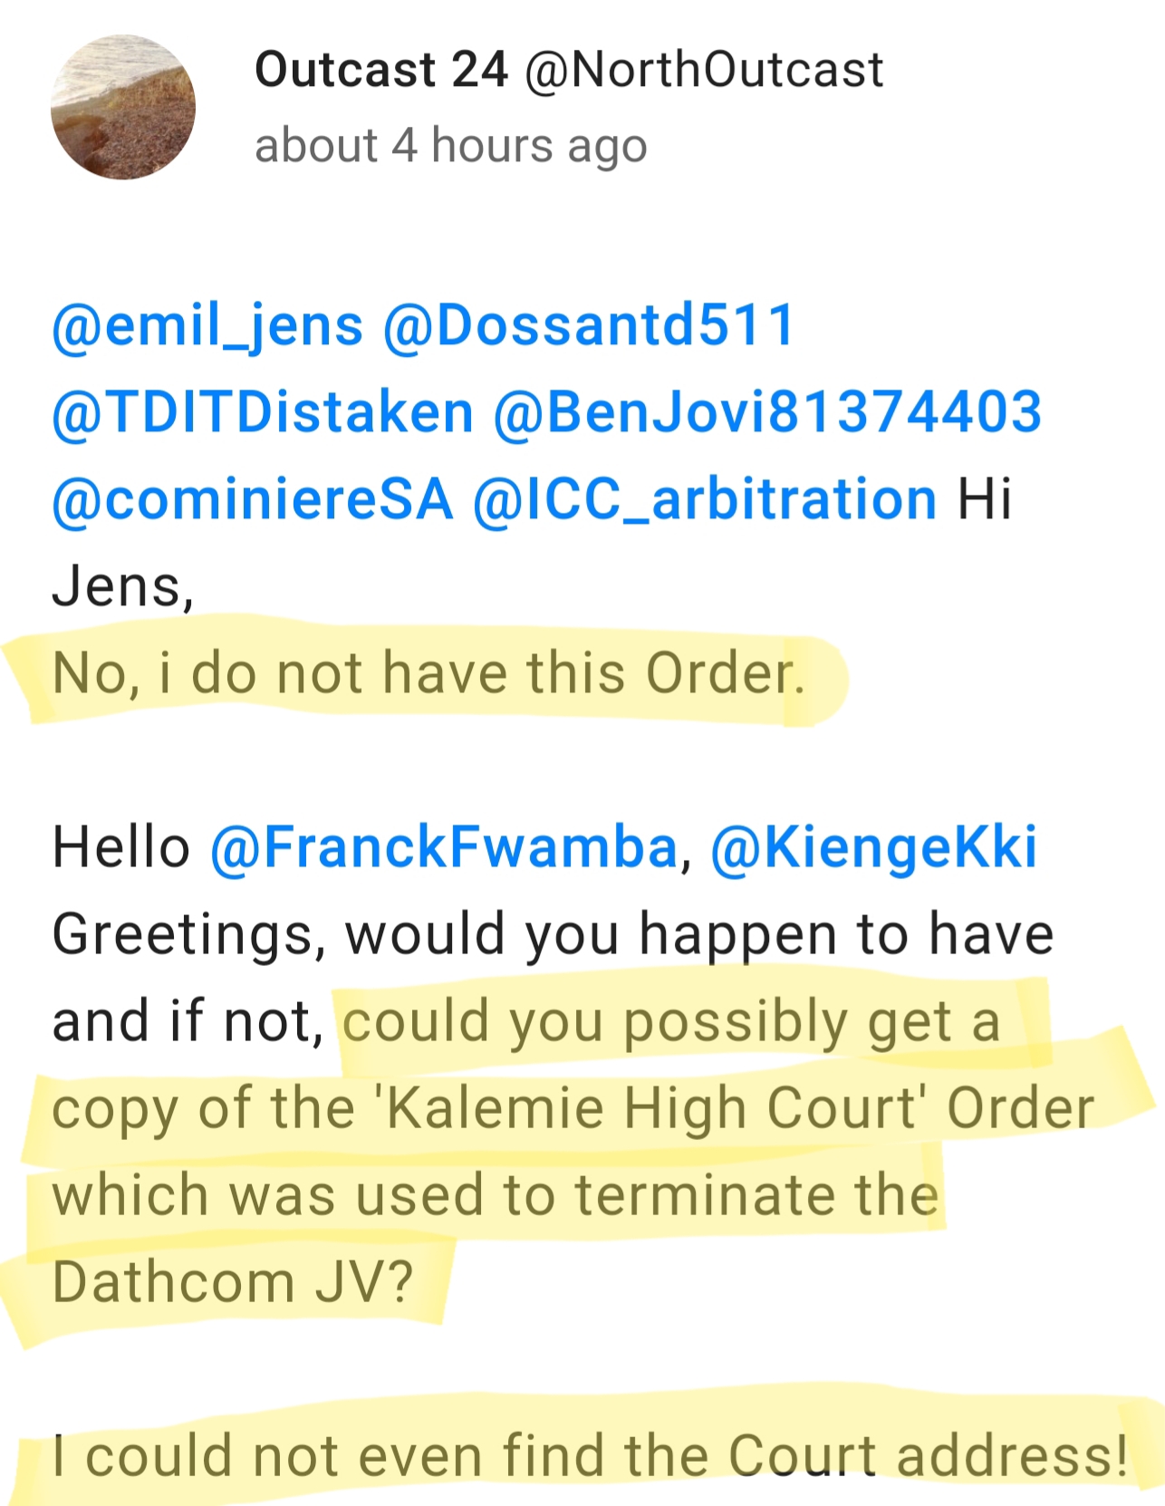Click the display name Outcast 24
This screenshot has height=1506, width=1165.
pos(380,70)
